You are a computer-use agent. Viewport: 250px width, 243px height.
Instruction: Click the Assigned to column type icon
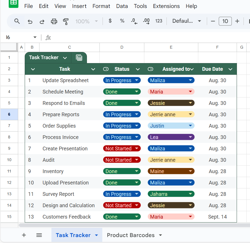tap(151, 69)
